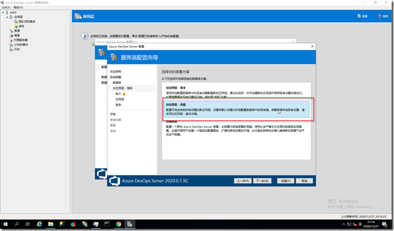Close the background 配置中心 window
The image size is (394, 231).
tap(293, 42)
